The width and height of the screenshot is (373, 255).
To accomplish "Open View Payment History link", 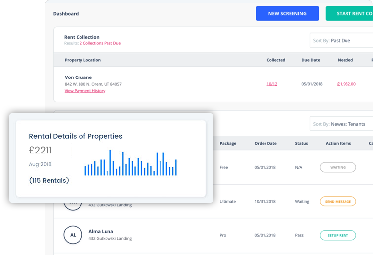I will 85,91.
